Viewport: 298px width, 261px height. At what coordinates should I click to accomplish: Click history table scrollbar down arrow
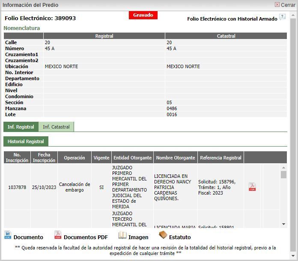point(283,224)
